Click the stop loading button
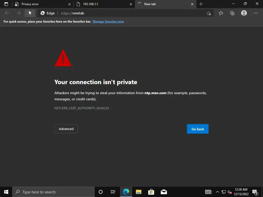 tap(30, 13)
